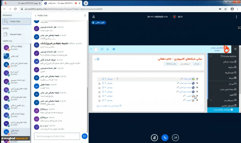The image size is (241, 143).
Task: Open نمره‌ها (grades) in the Moodle sidebar
Action: coord(232,78)
